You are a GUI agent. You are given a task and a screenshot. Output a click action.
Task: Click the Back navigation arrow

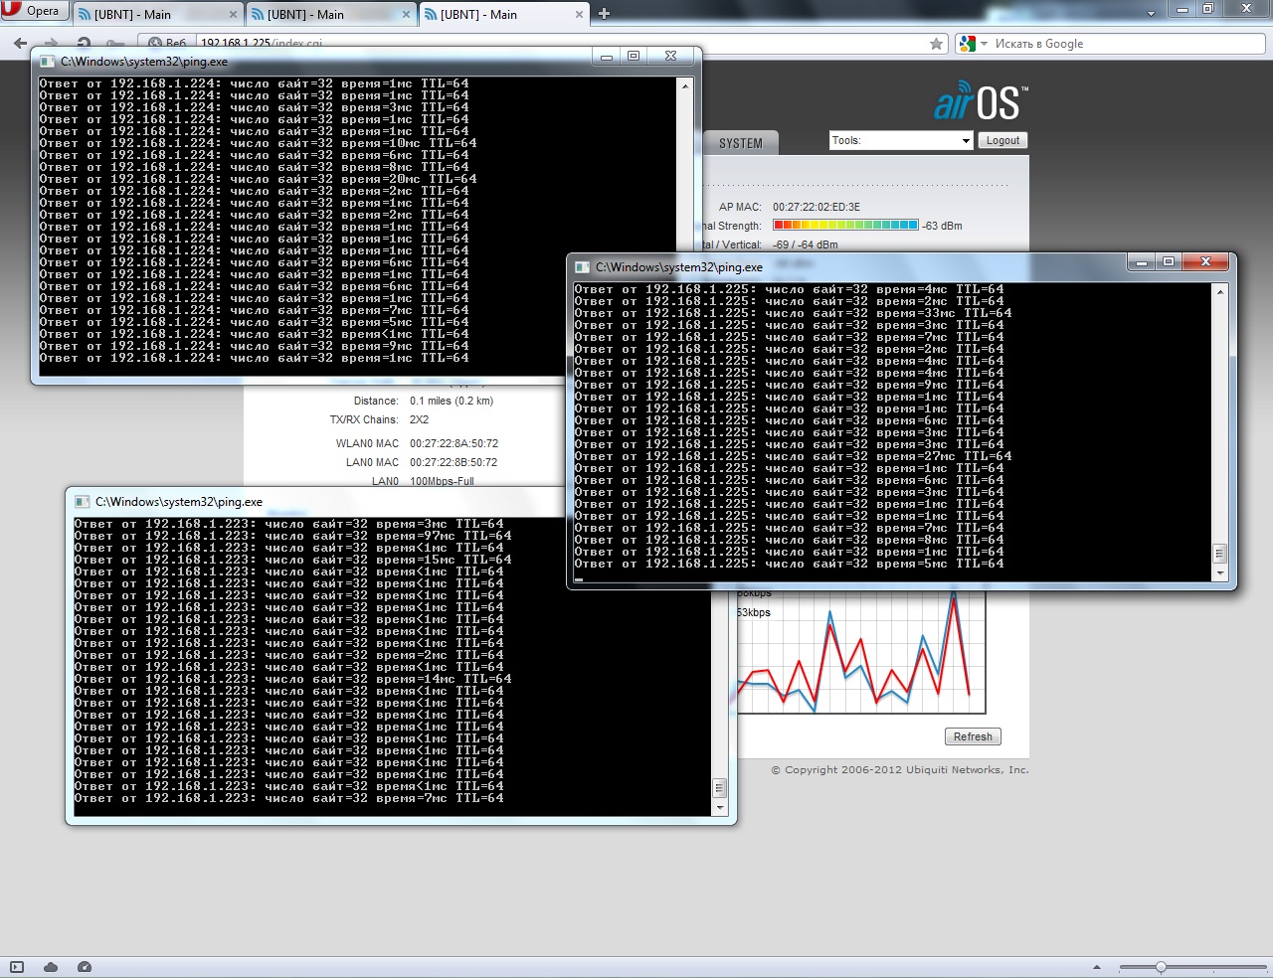coord(20,44)
